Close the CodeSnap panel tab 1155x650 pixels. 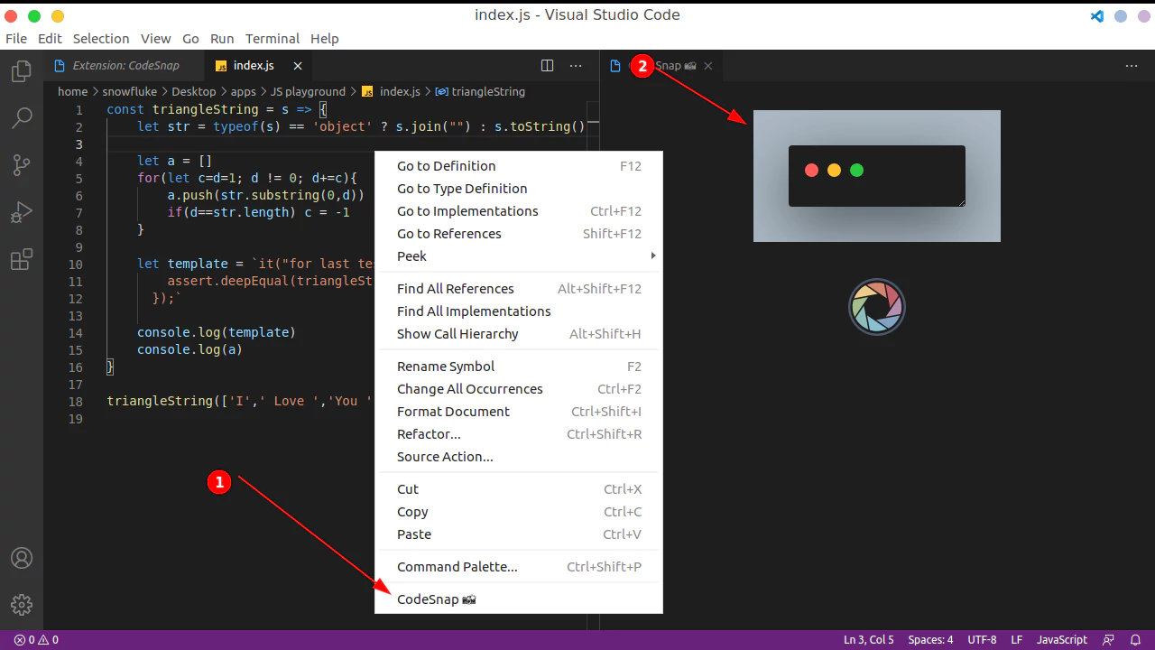coord(708,66)
